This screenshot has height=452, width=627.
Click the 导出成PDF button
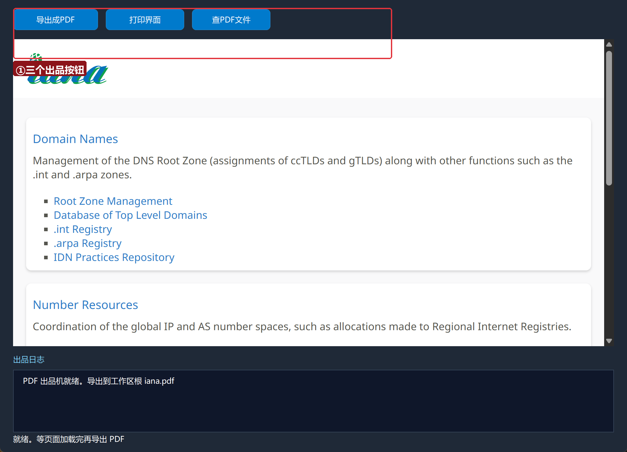56,20
